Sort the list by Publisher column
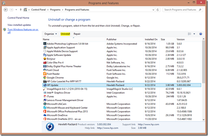 [x=111, y=39]
